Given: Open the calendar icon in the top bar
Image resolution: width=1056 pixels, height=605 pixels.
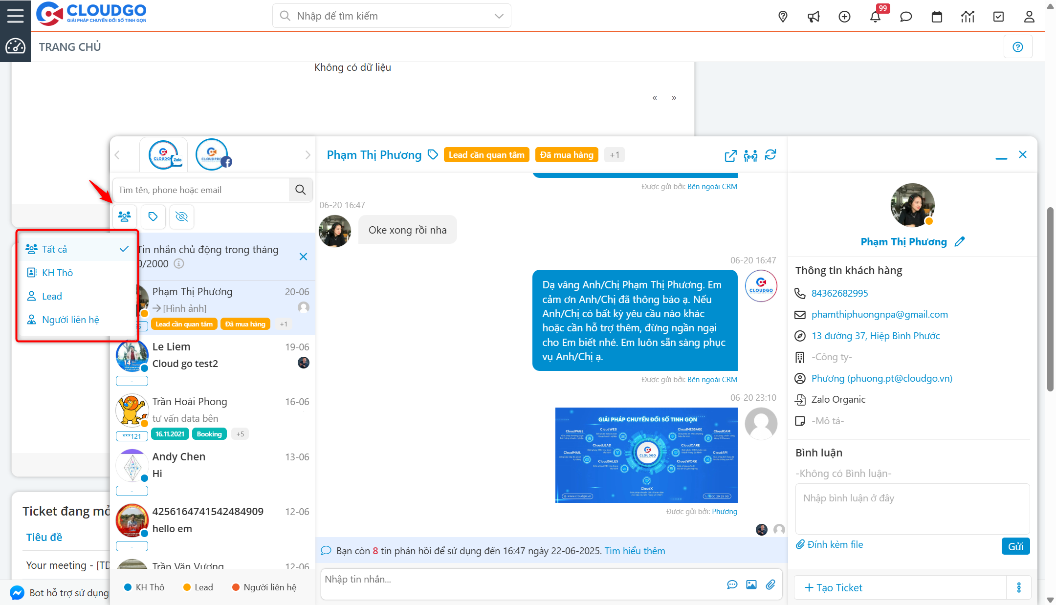Looking at the screenshot, I should click(x=937, y=16).
